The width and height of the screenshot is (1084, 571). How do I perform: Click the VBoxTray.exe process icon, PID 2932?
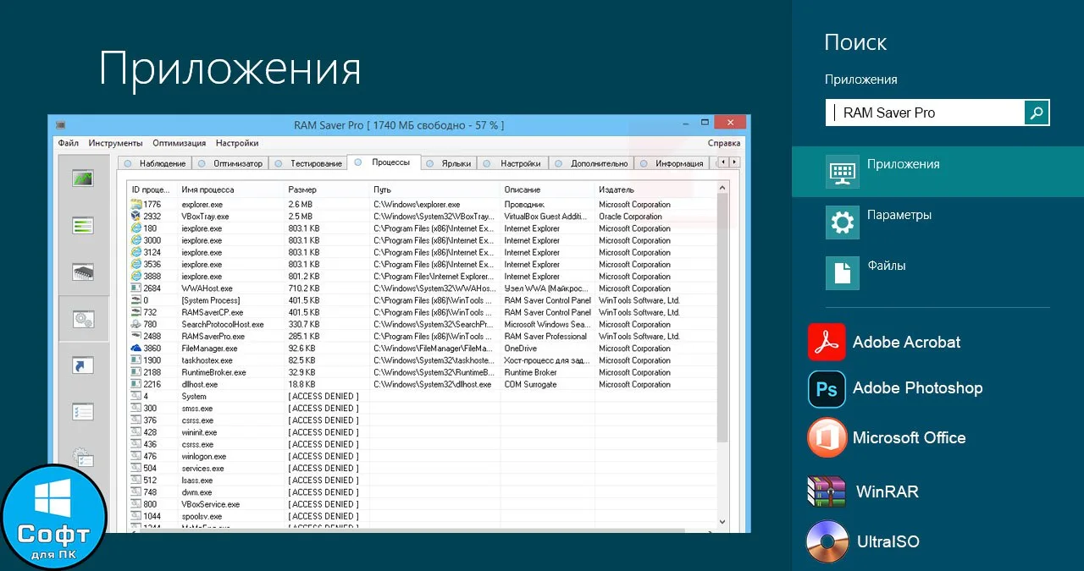(136, 217)
